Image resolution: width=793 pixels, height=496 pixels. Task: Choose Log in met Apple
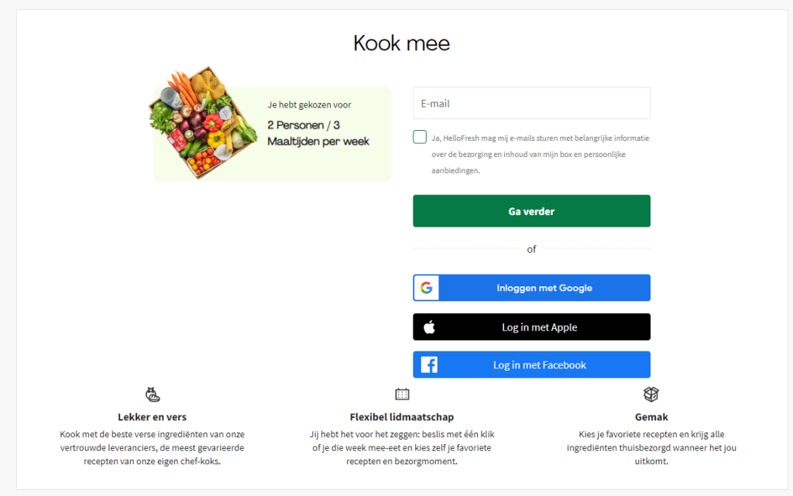tap(539, 327)
